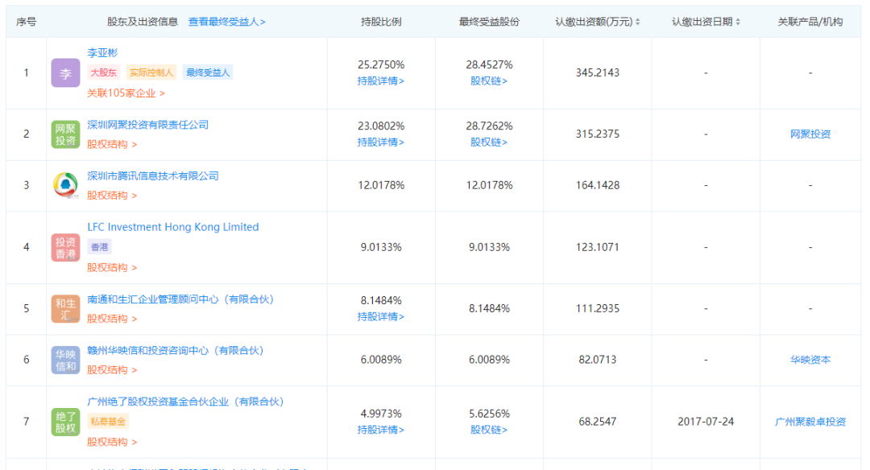Image resolution: width=870 pixels, height=470 pixels.
Task: Click the Tencent penguin logo icon
Action: (x=65, y=186)
